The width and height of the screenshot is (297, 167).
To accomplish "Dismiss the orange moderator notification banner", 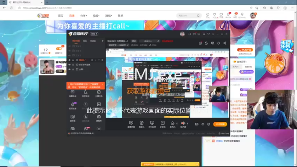I will (x=102, y=84).
